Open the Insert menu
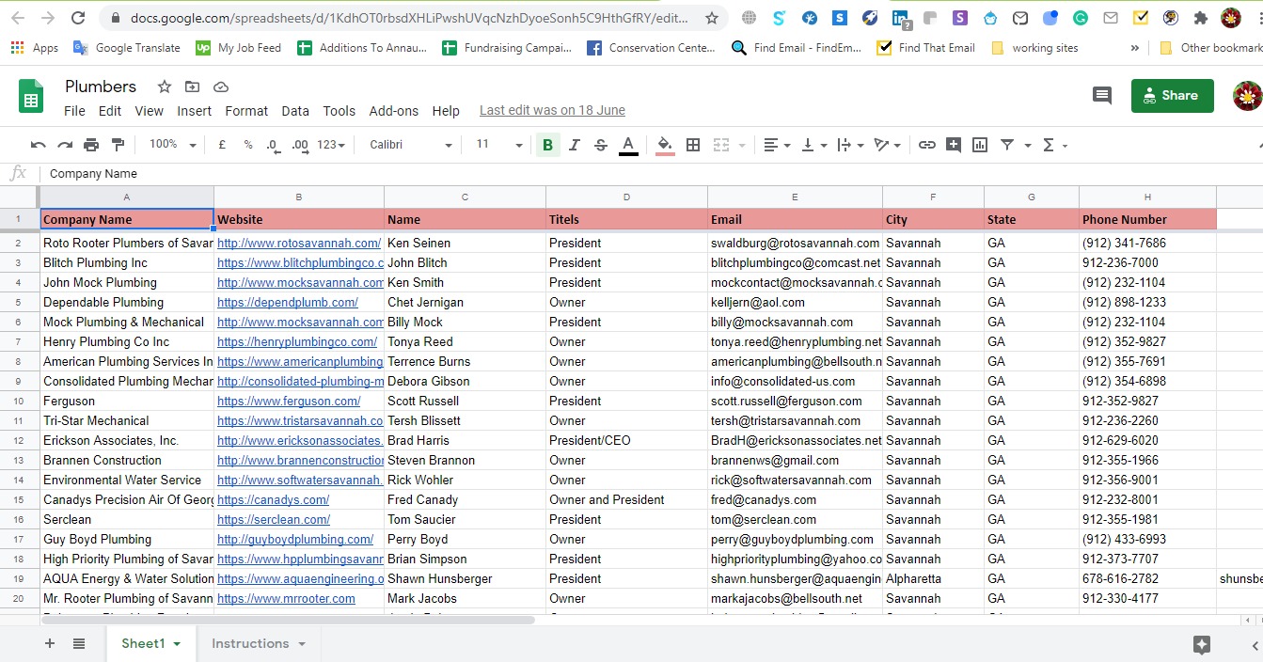Screen dimensions: 1263x662 tap(195, 111)
